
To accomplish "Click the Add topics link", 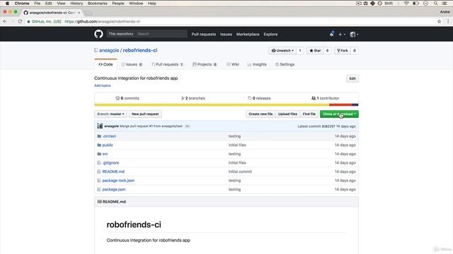I will pos(102,85).
